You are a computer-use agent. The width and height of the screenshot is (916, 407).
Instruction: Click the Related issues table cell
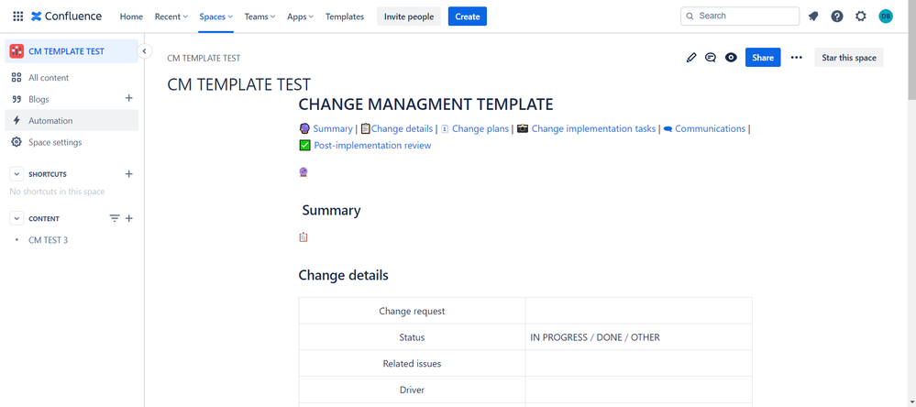412,363
